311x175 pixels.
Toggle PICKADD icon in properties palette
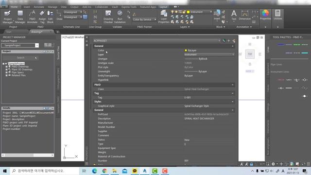(x=224, y=41)
